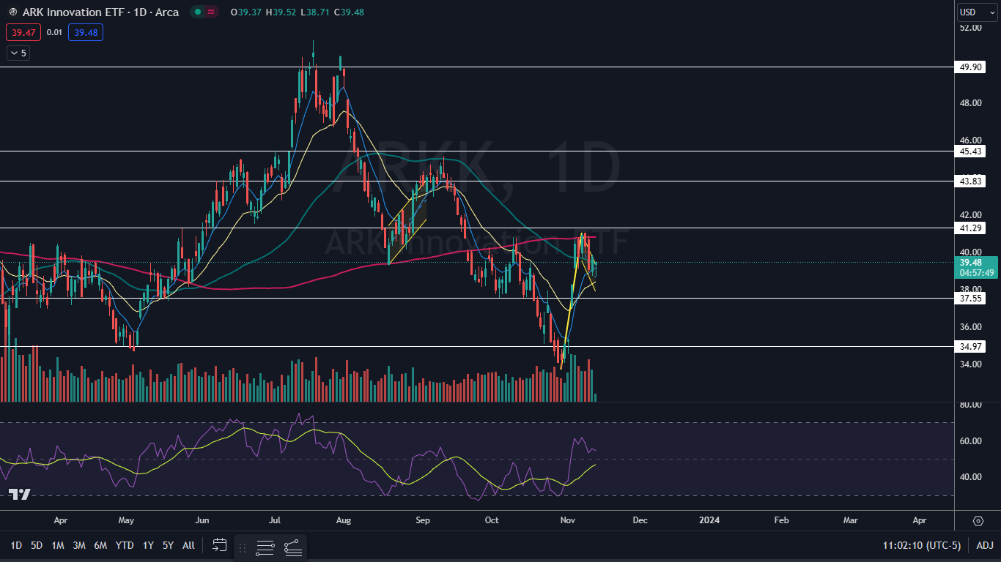Open chart settings hexagon gear icon

[x=978, y=521]
